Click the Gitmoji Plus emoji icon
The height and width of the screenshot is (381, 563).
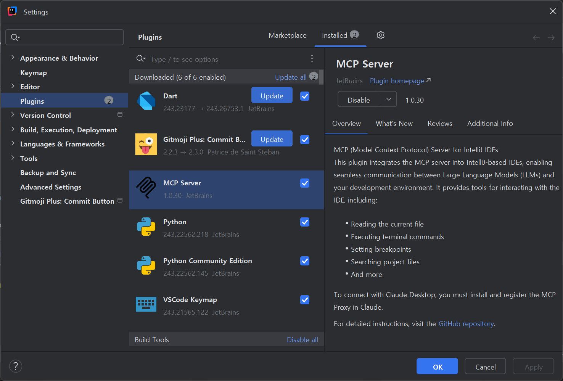pyautogui.click(x=146, y=144)
